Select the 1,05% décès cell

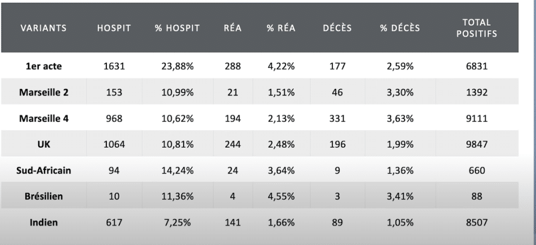click(x=400, y=223)
